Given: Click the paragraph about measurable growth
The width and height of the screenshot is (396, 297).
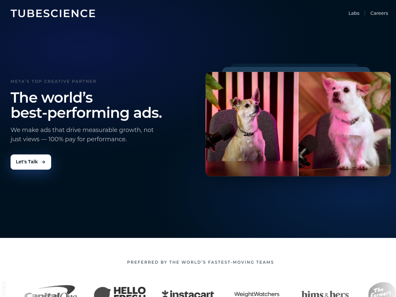Looking at the screenshot, I should click(82, 135).
